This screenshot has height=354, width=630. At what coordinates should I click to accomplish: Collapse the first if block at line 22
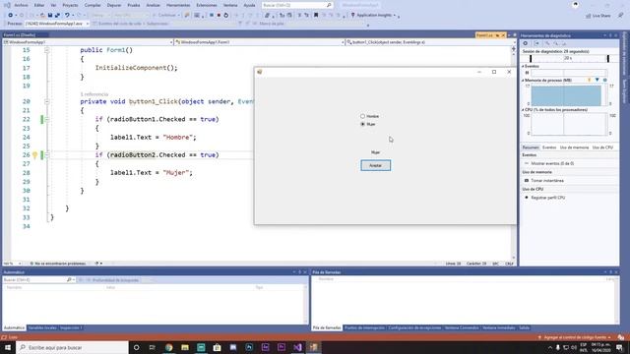[46, 119]
